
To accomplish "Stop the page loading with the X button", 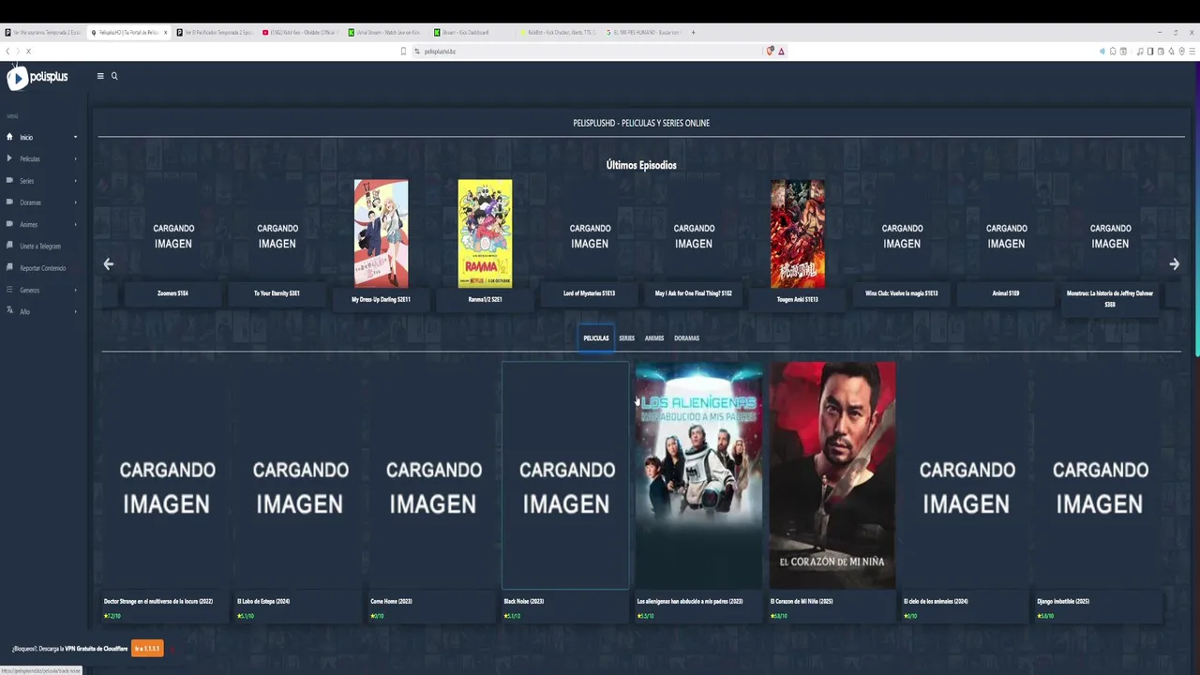I will [28, 52].
